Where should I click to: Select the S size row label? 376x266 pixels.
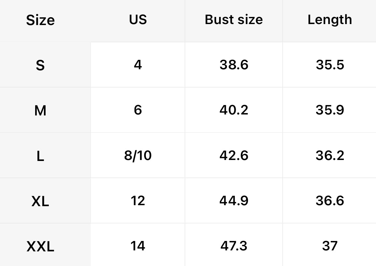(x=40, y=65)
